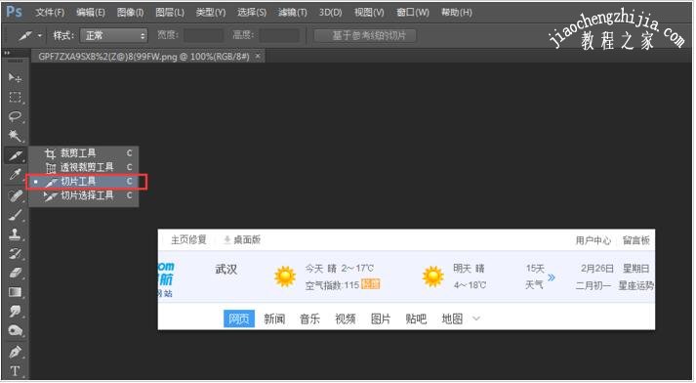Viewport: 696px width, 383px height.
Task: Click 主页修复 link in image
Action: point(188,240)
